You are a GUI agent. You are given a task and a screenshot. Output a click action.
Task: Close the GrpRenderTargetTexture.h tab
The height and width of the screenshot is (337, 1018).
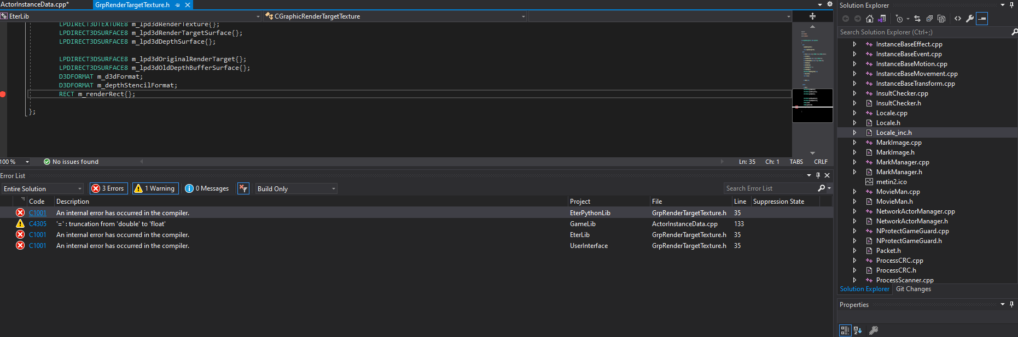188,5
